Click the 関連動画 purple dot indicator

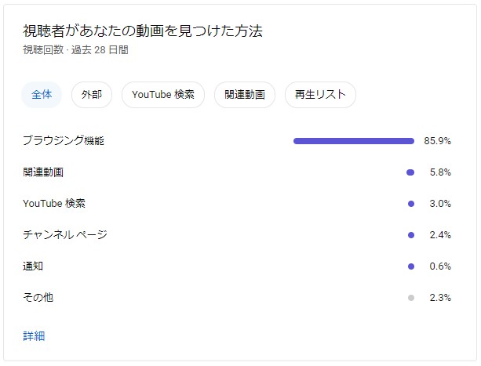[x=410, y=172]
